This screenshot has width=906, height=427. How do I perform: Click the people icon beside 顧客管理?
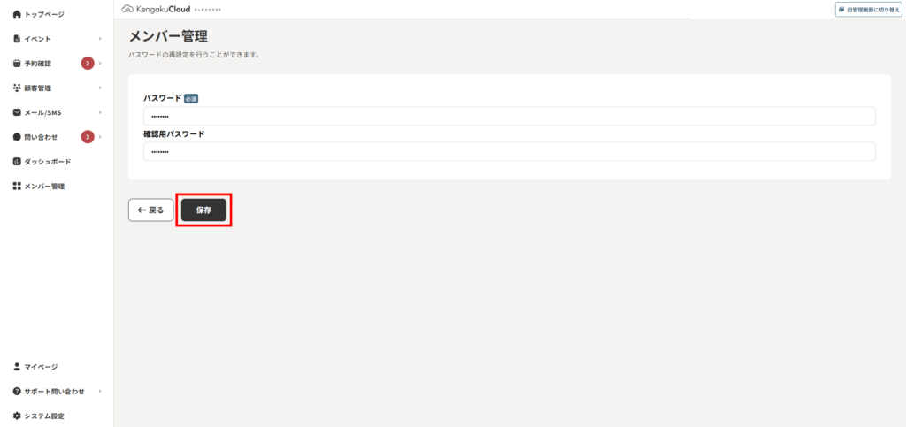tap(17, 88)
